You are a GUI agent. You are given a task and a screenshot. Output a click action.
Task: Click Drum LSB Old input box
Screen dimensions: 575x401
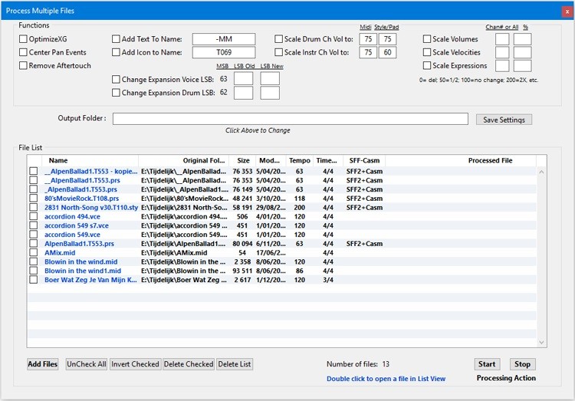tap(243, 93)
